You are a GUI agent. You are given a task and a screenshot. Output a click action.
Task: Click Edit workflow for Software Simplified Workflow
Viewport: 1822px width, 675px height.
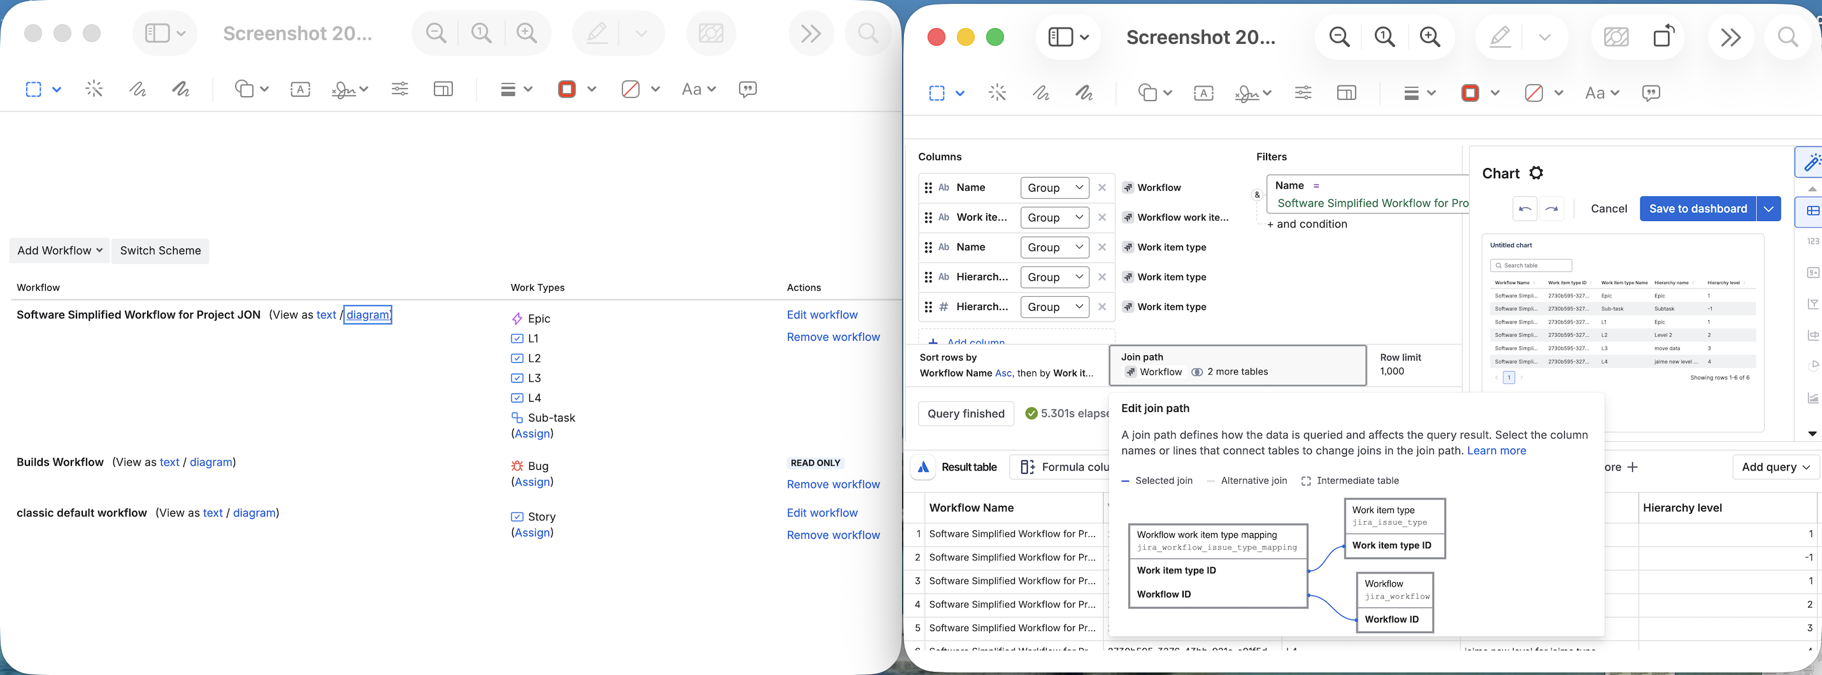(822, 315)
